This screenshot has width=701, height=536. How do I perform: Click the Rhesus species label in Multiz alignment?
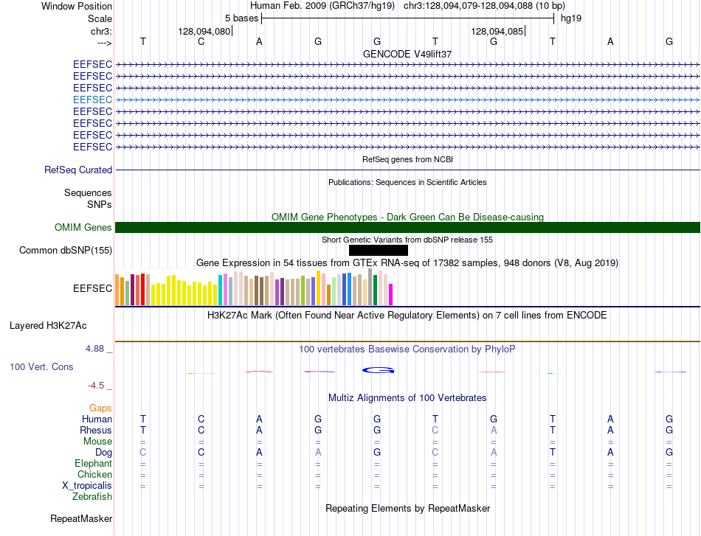click(96, 430)
